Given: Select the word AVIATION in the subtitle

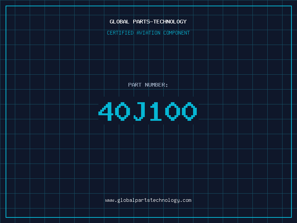Looking at the screenshot, I should (148, 33).
